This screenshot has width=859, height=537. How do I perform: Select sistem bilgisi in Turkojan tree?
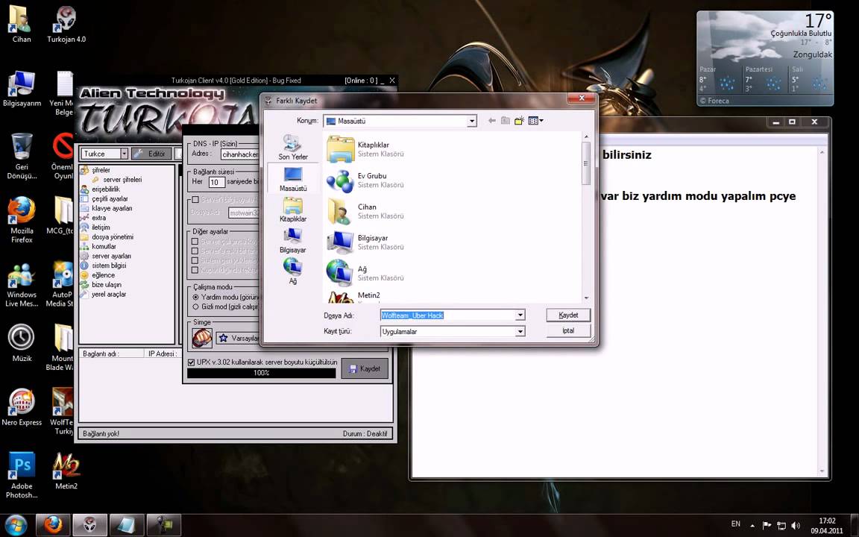pyautogui.click(x=108, y=266)
